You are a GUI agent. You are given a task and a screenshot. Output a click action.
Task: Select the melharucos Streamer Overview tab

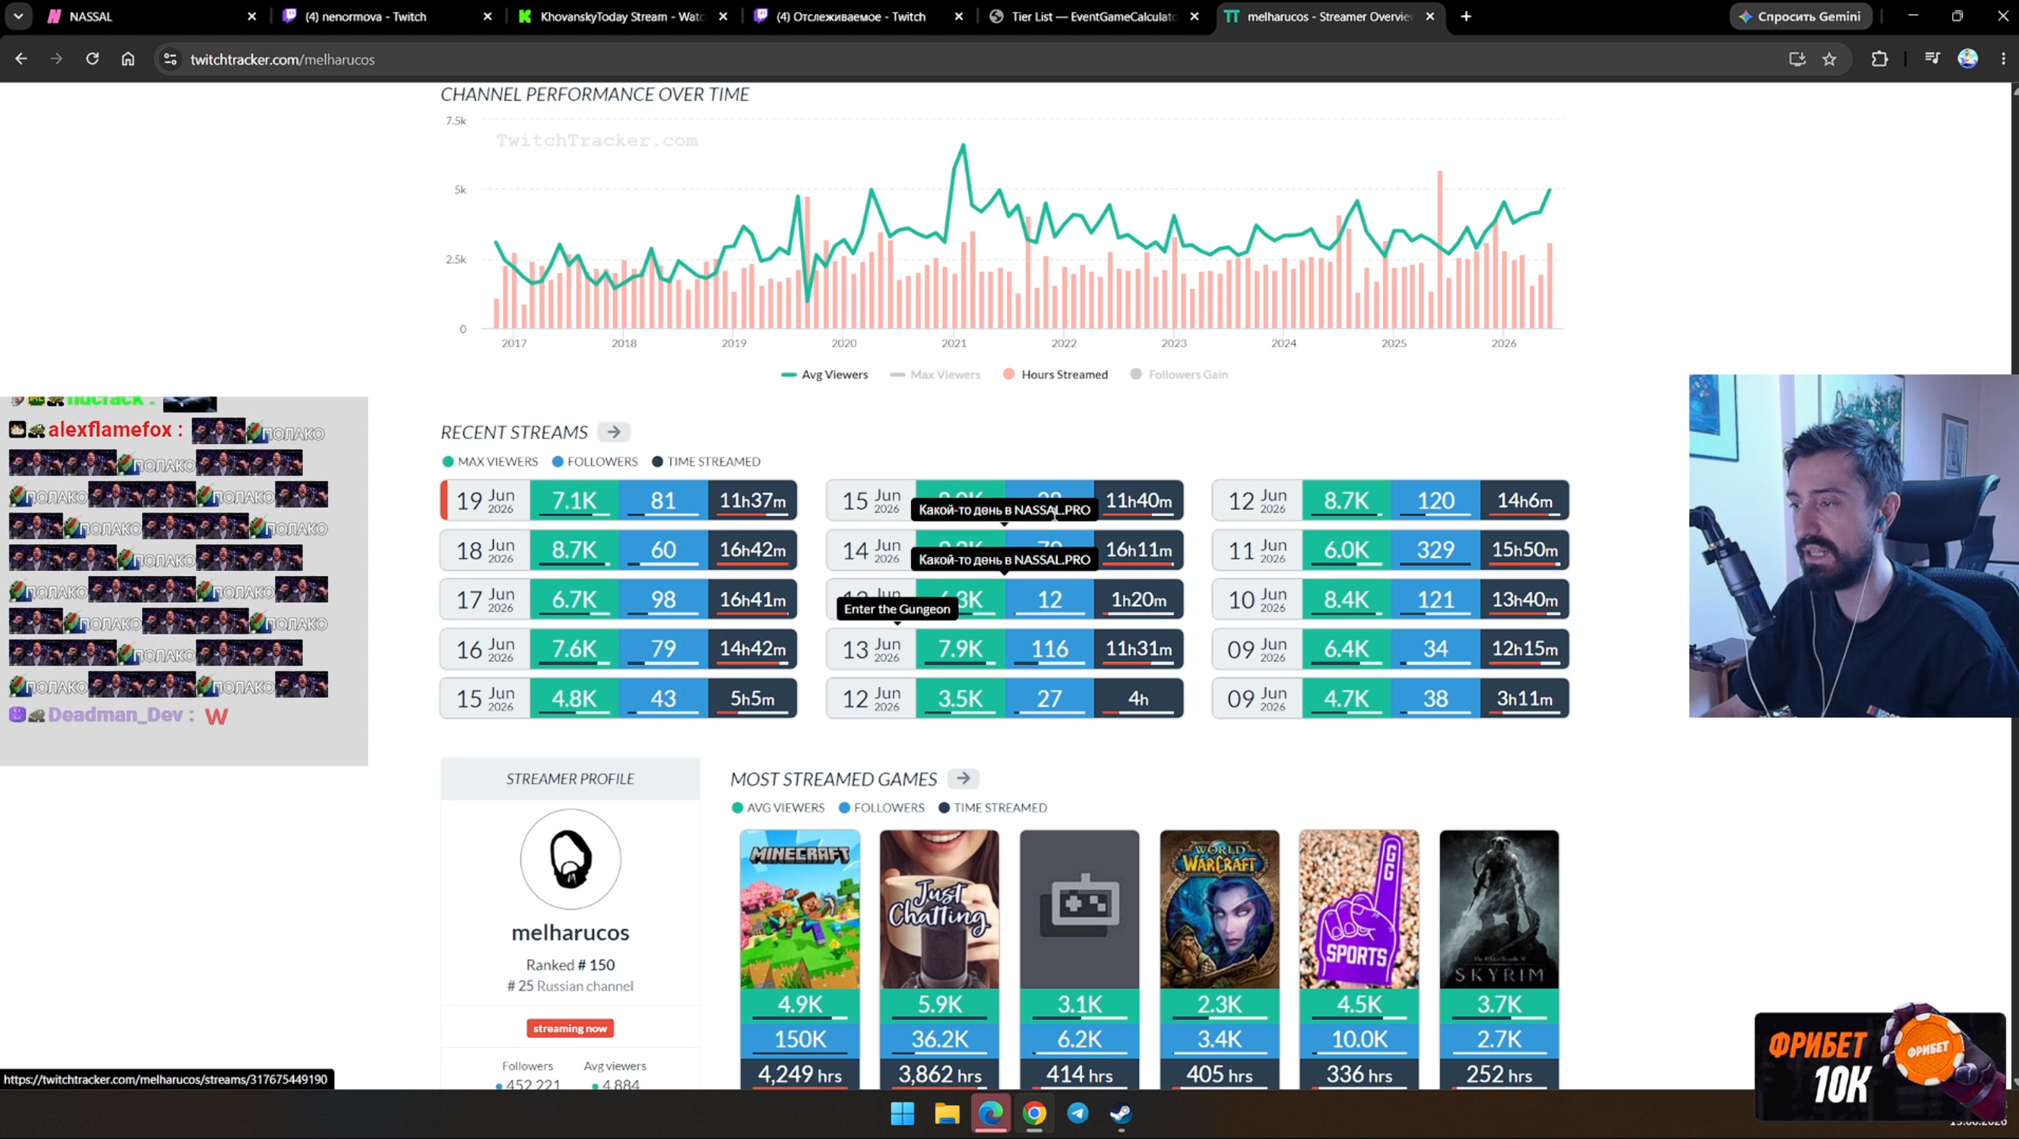pyautogui.click(x=1330, y=17)
